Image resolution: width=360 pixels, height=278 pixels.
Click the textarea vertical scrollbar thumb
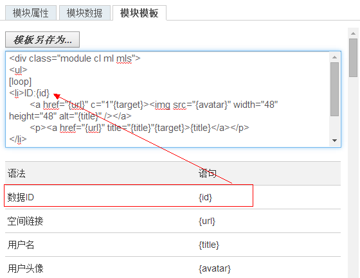(x=334, y=89)
